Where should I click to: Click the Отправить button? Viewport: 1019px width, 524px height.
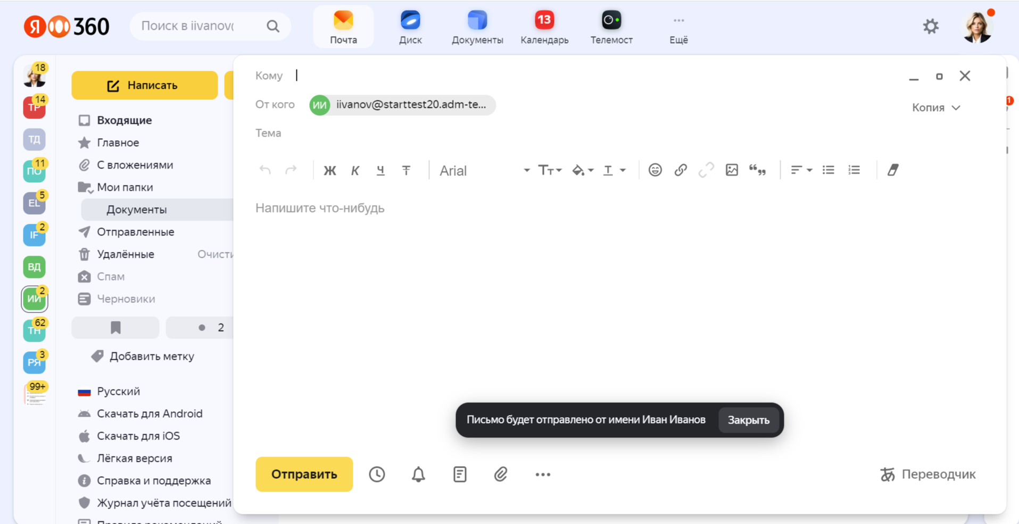[304, 474]
